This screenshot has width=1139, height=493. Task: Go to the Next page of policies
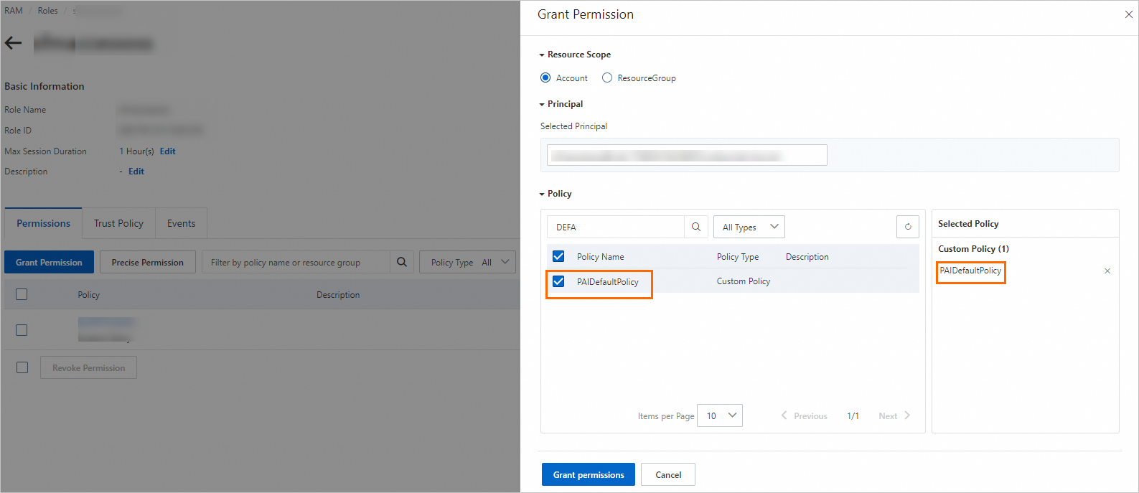(894, 415)
